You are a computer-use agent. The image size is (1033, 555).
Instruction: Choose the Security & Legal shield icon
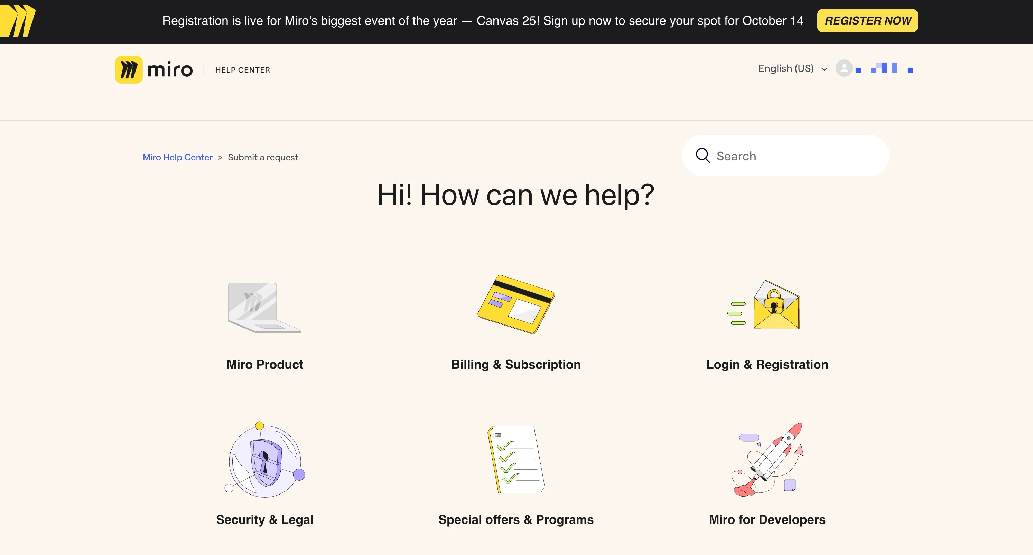[265, 459]
